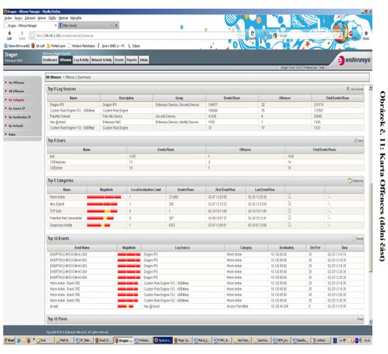Select By Network in the sidebar

click(x=16, y=126)
